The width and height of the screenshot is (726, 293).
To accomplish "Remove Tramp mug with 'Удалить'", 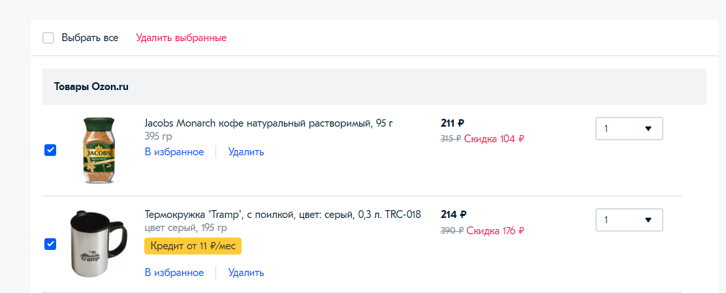I will coord(246,273).
